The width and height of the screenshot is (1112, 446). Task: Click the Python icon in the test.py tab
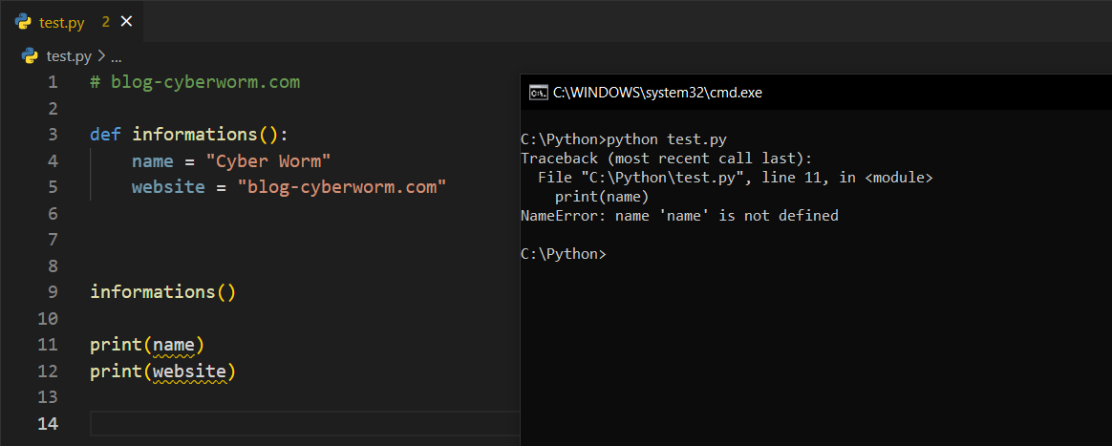(23, 22)
